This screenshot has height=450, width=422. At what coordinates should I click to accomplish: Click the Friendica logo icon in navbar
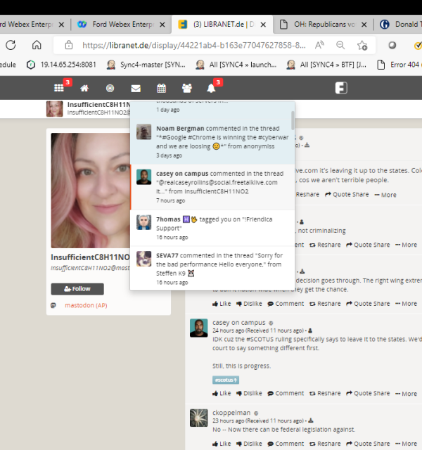341,88
